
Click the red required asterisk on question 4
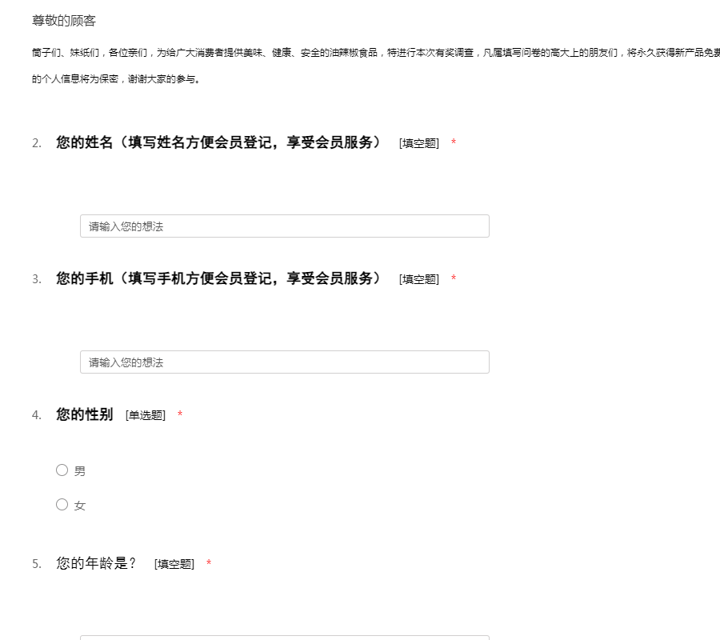click(180, 415)
